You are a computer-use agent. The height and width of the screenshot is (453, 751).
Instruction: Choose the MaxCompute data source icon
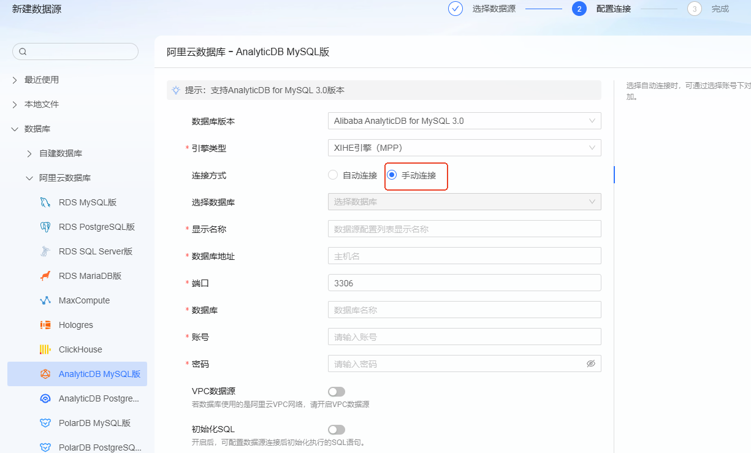click(x=45, y=300)
